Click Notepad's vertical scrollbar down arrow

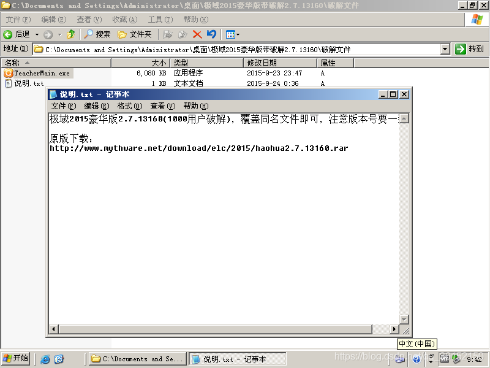click(x=404, y=320)
